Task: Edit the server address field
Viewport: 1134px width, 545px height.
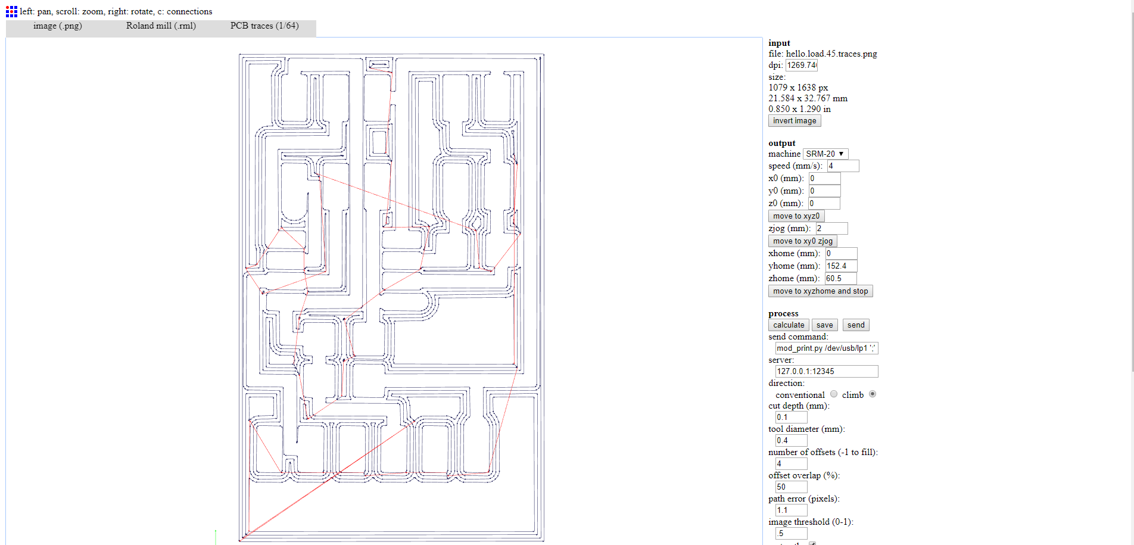Action: (826, 370)
